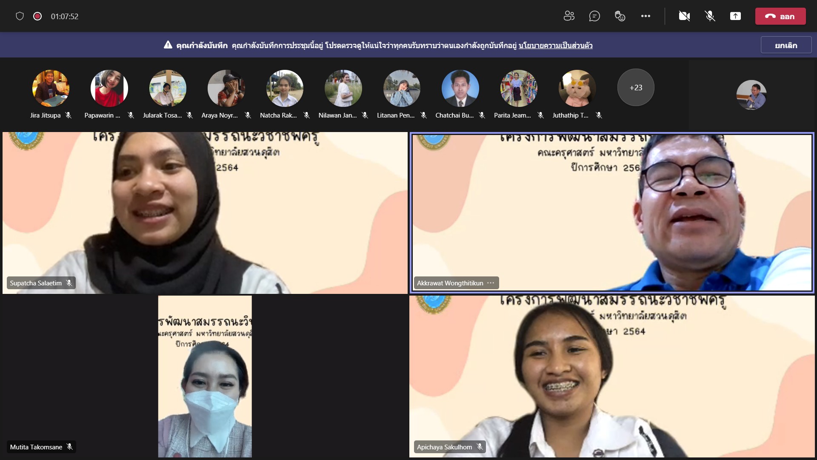Show the +23 additional participants

tap(636, 87)
